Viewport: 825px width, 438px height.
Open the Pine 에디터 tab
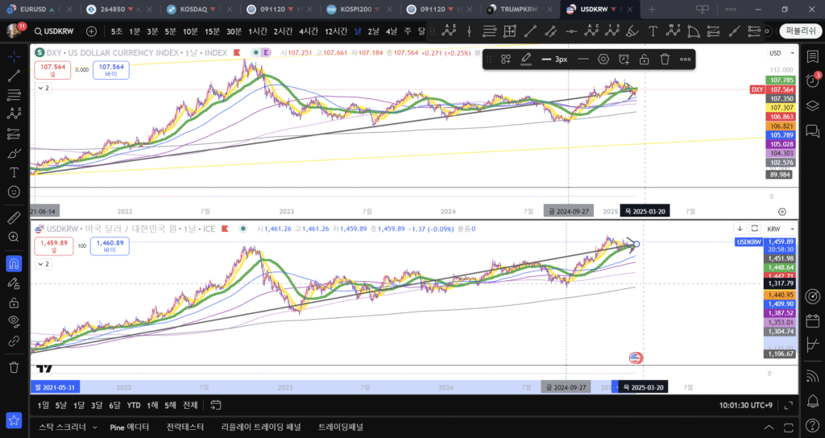(130, 427)
